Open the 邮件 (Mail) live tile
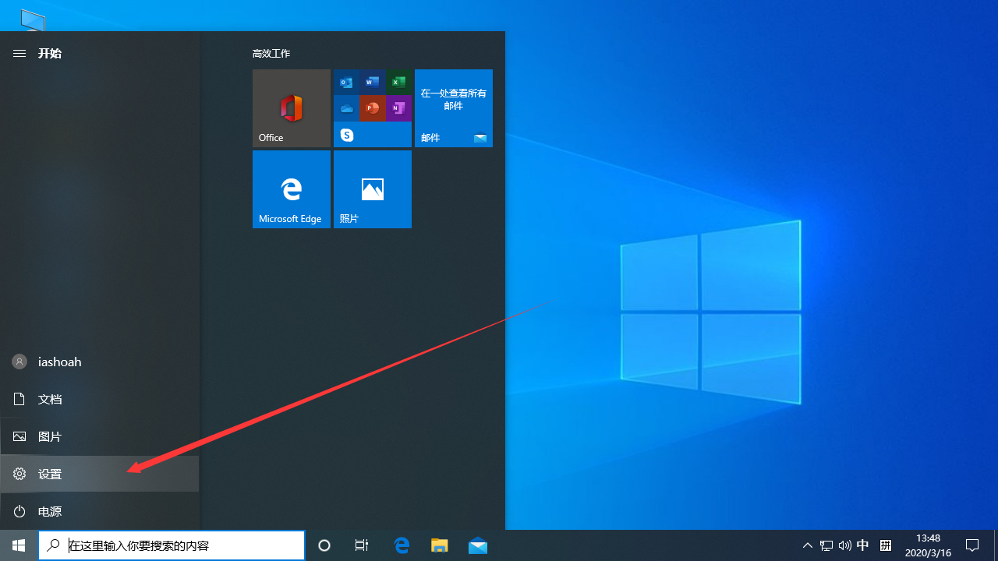This screenshot has width=998, height=561. (x=453, y=108)
